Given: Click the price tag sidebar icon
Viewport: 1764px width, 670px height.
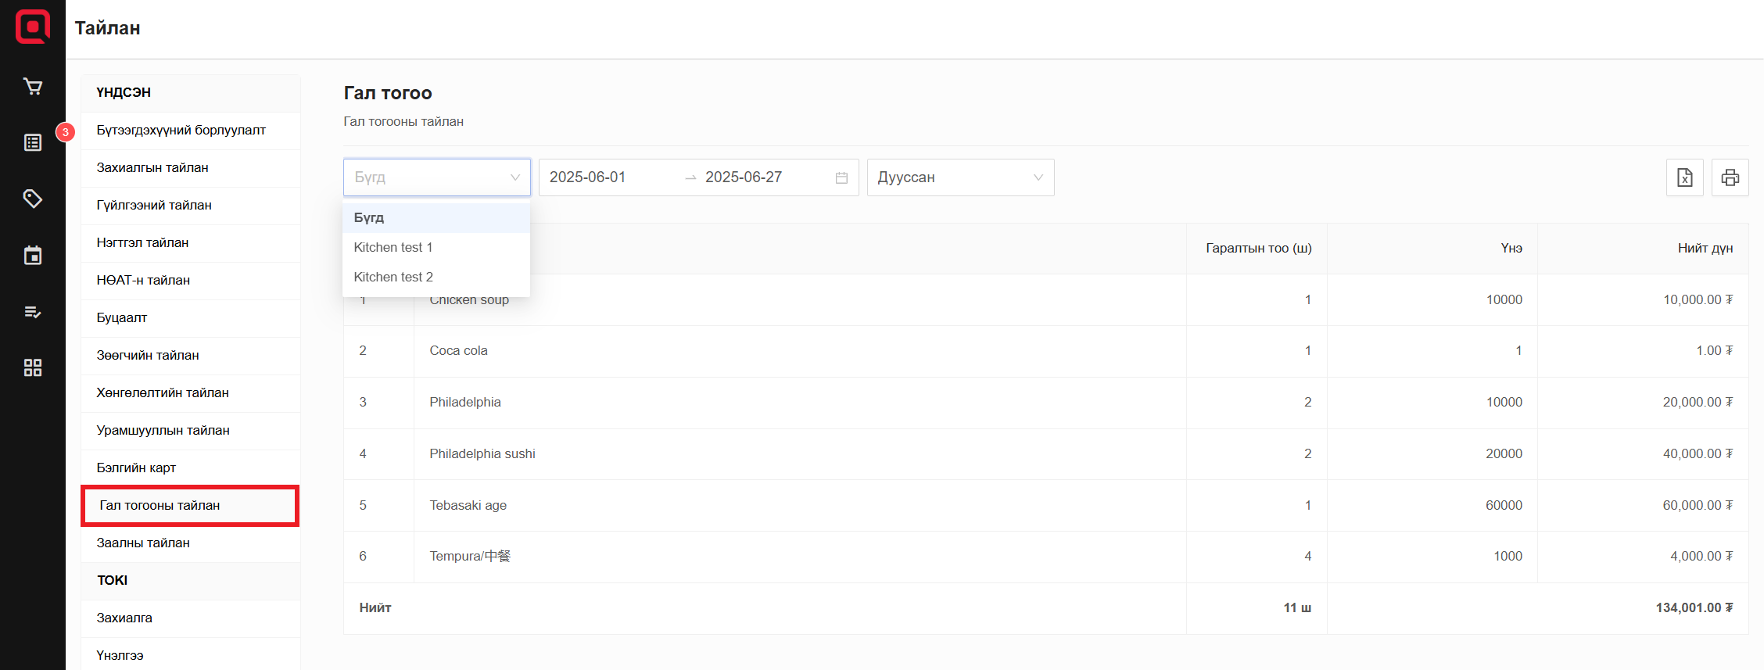Looking at the screenshot, I should pos(32,199).
